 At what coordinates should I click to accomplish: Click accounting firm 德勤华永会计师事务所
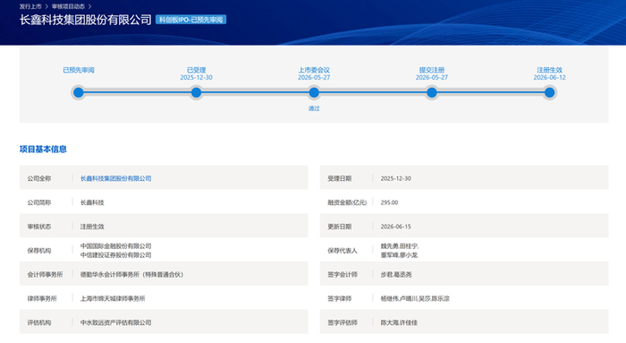tap(131, 274)
